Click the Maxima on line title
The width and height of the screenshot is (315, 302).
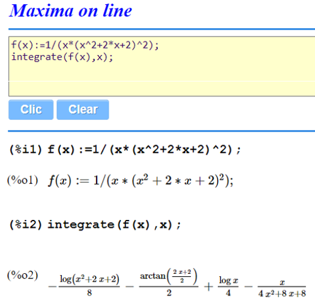point(70,10)
